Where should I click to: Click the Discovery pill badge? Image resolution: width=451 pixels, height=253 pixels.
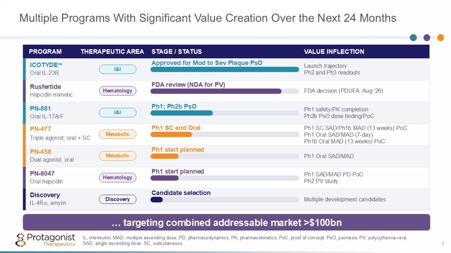tap(118, 199)
